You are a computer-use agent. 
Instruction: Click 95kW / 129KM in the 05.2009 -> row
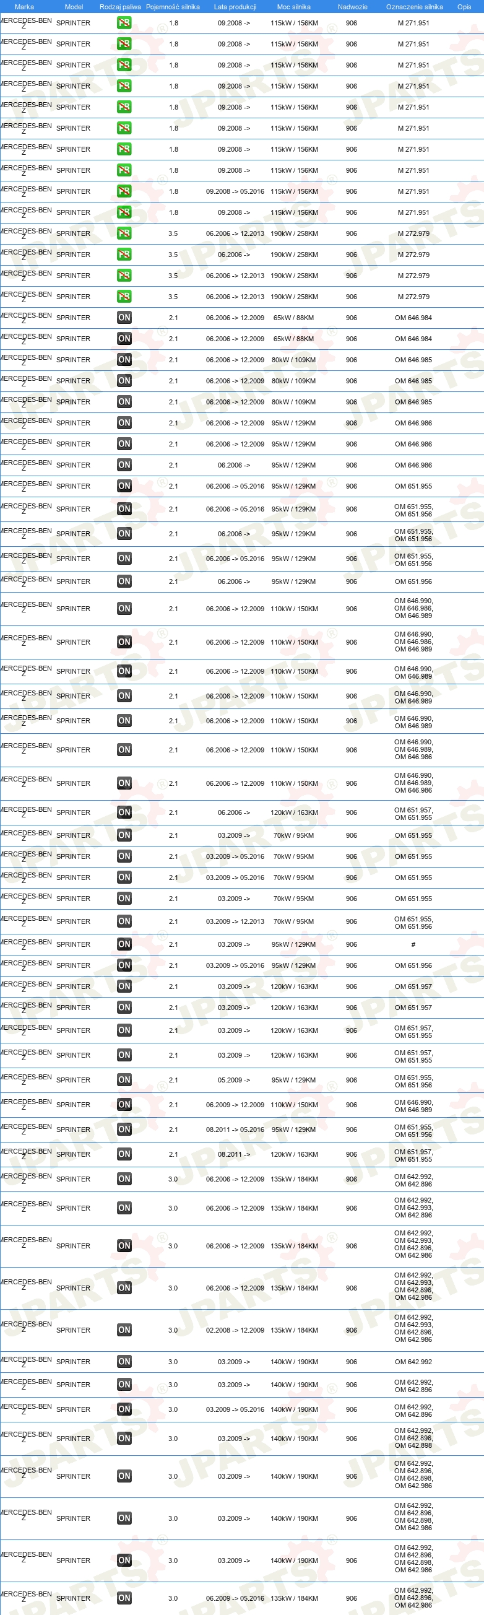(x=293, y=1079)
